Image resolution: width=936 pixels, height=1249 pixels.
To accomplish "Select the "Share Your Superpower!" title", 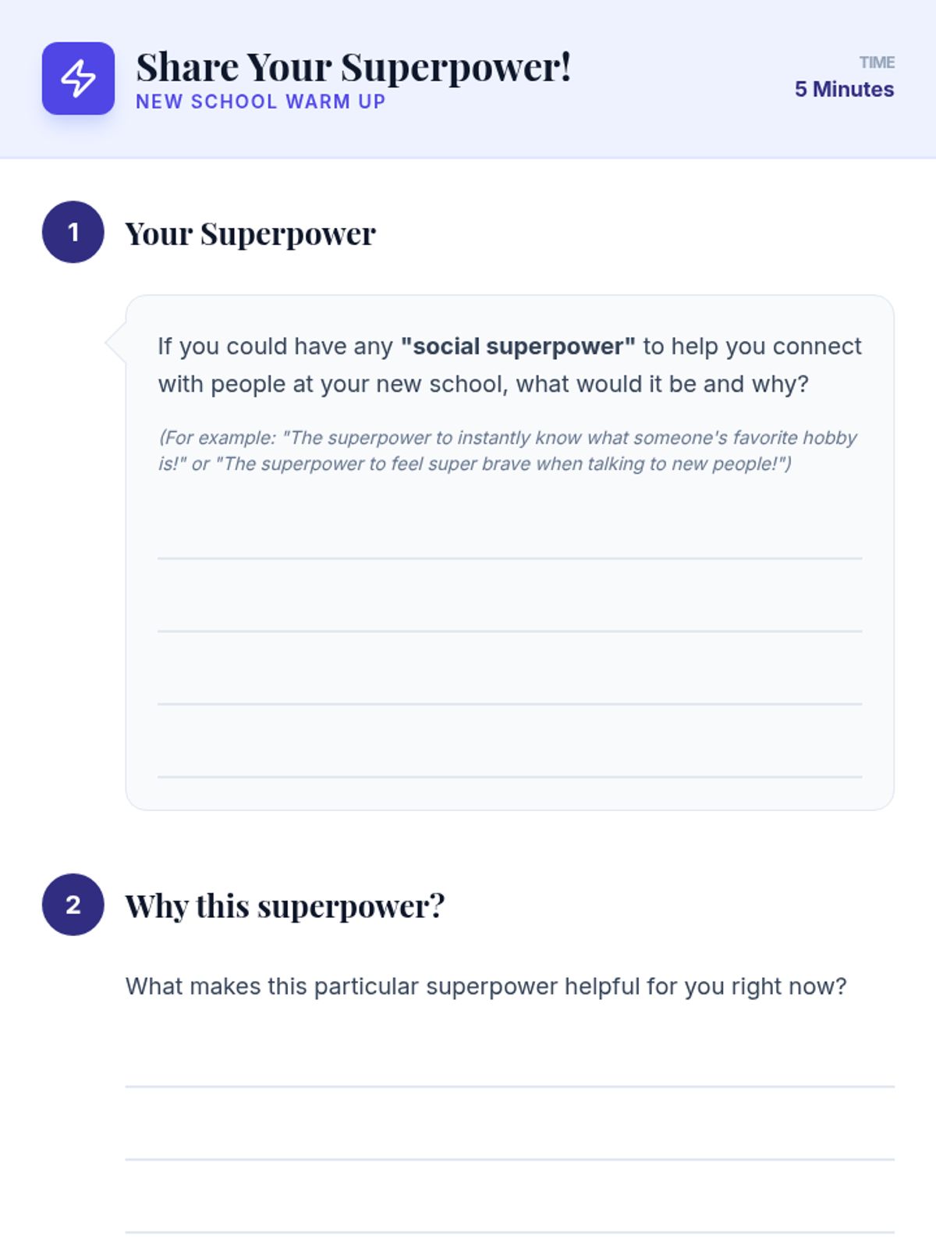I will [353, 67].
